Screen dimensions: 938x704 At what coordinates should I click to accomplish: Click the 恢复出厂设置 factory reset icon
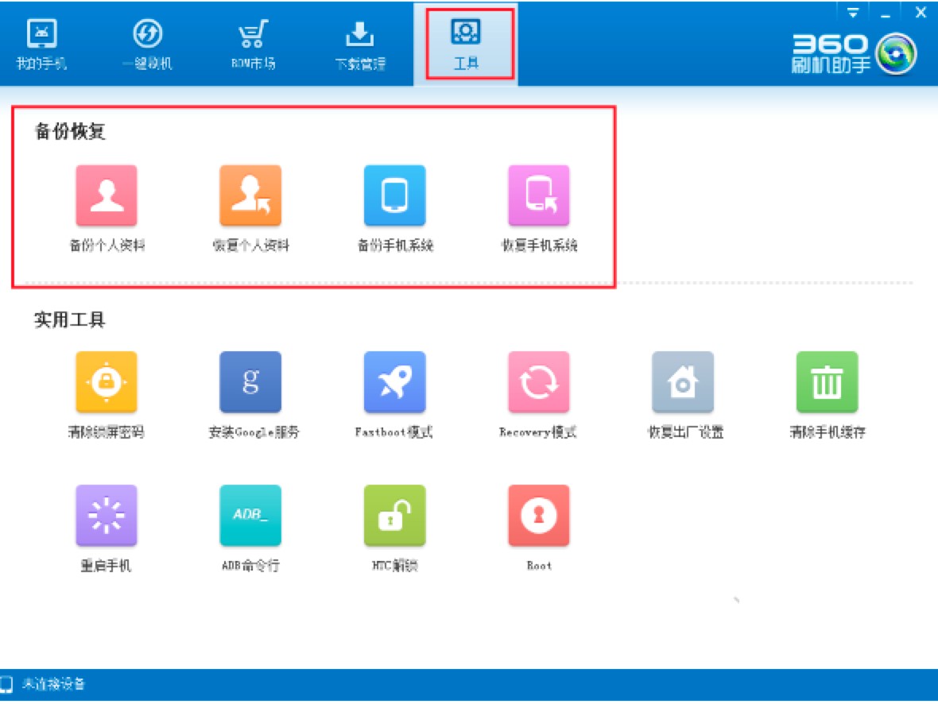[x=683, y=383]
